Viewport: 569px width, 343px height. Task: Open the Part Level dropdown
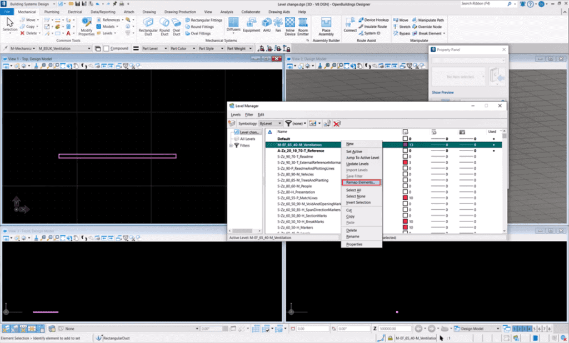pos(155,48)
